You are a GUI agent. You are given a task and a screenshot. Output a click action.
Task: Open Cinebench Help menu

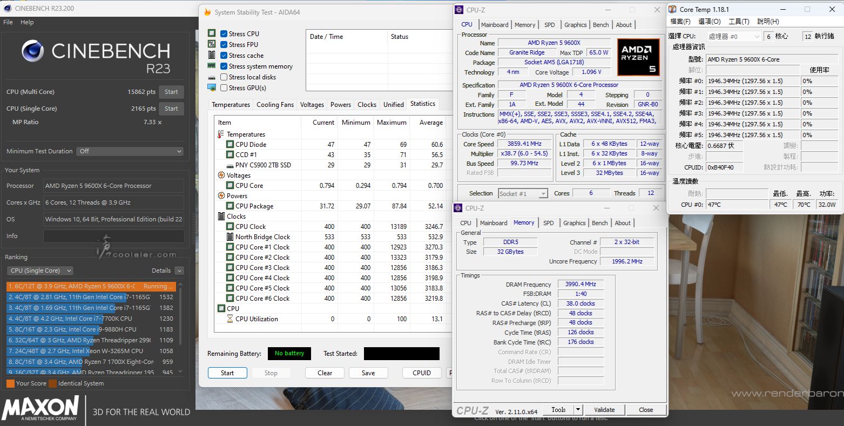[27, 22]
